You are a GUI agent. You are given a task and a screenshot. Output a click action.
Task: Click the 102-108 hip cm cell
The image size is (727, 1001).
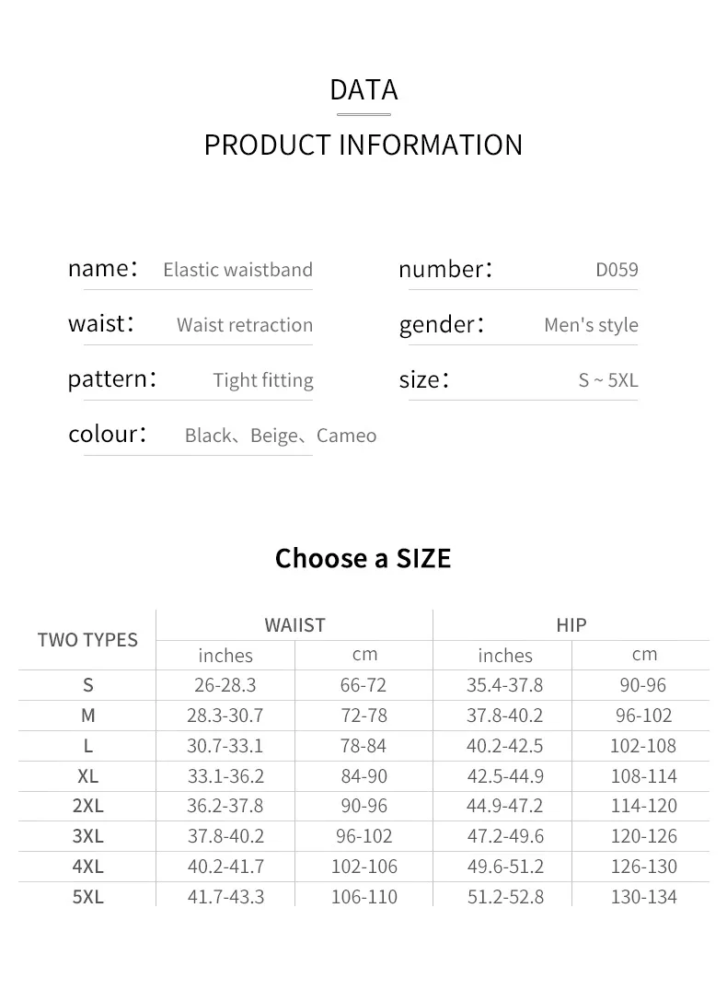click(x=643, y=746)
